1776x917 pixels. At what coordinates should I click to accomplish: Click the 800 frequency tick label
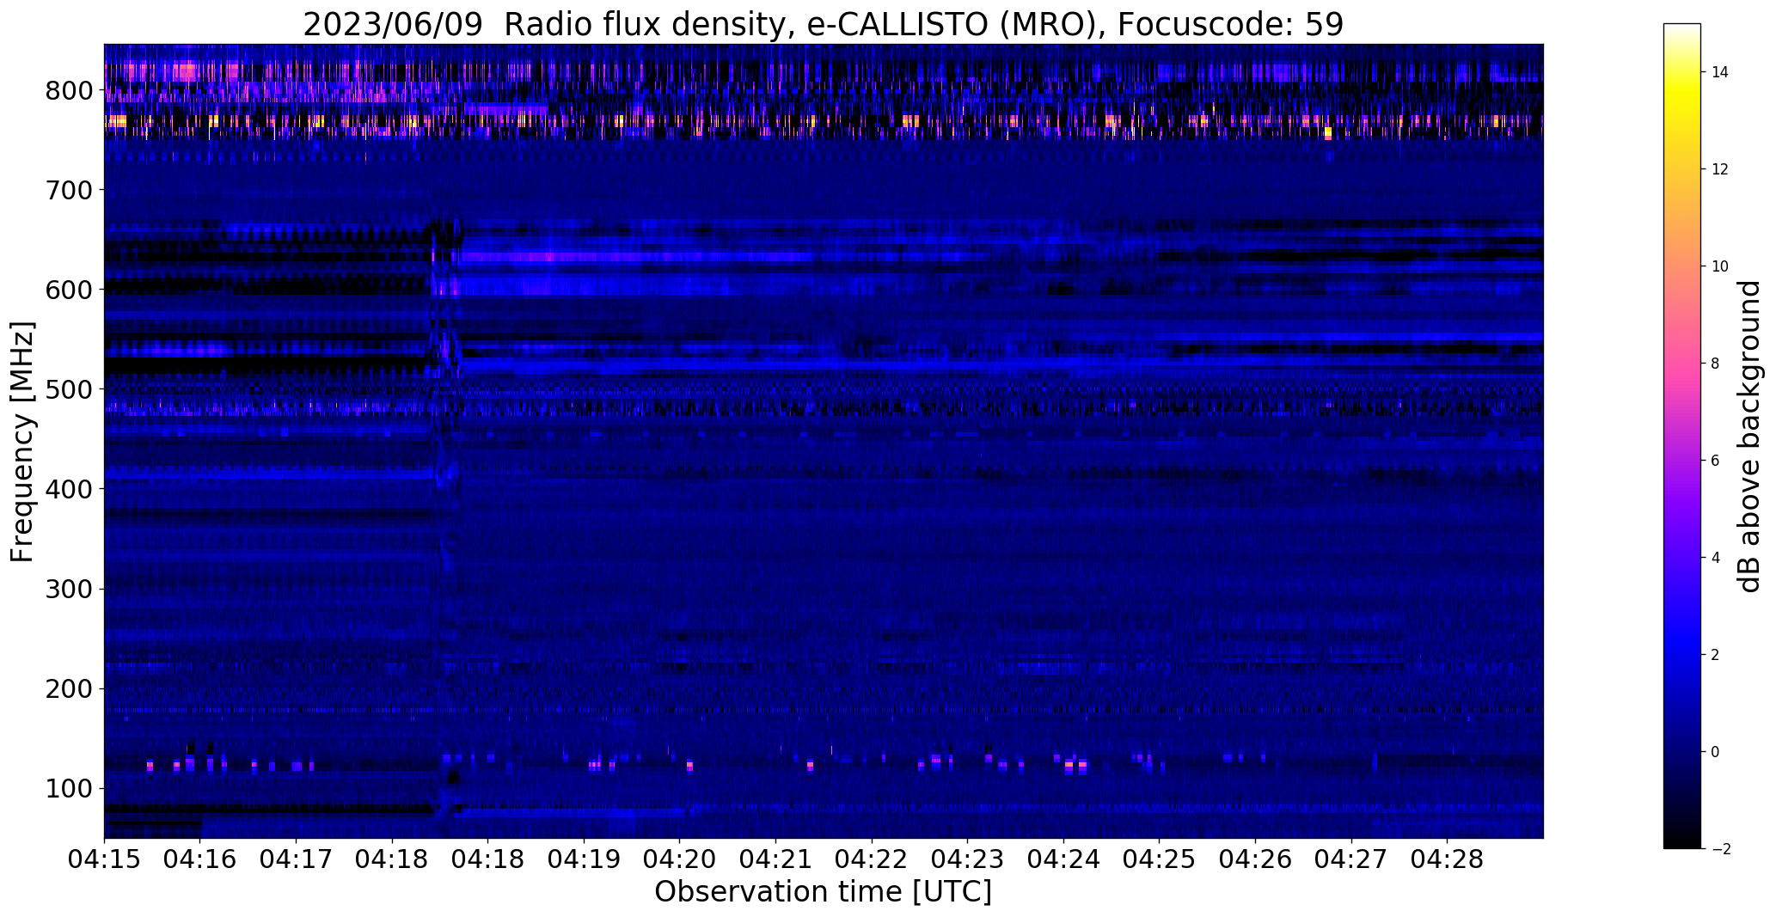[70, 90]
